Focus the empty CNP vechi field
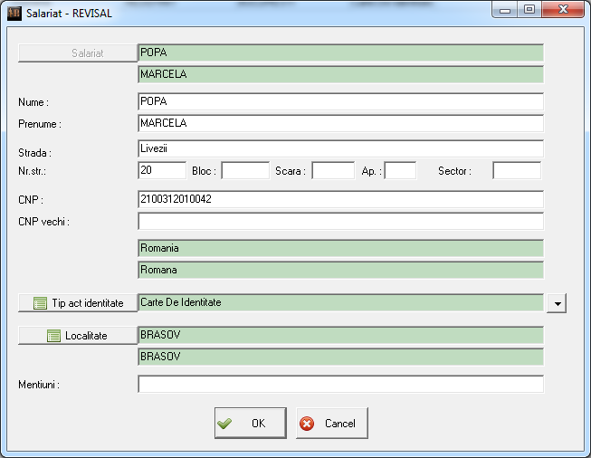Viewport: 591px width, 458px height. (x=339, y=221)
